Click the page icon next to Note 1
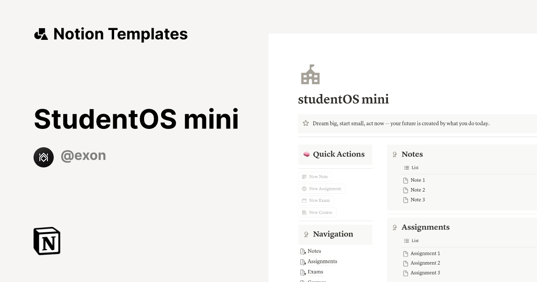Screen dimensions: 537x282 [406, 180]
